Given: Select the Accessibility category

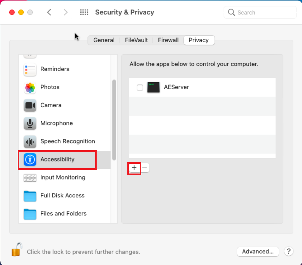Looking at the screenshot, I should tap(64, 159).
